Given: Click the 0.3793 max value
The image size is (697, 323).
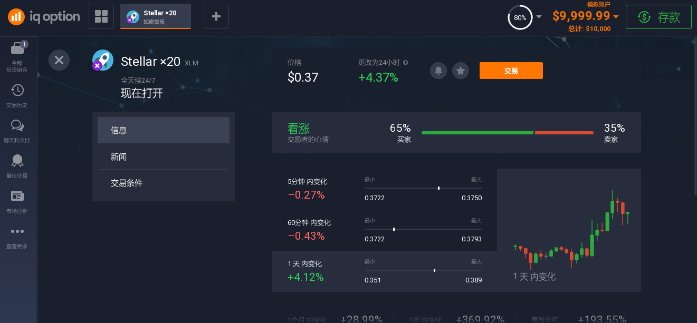Looking at the screenshot, I should 472,239.
